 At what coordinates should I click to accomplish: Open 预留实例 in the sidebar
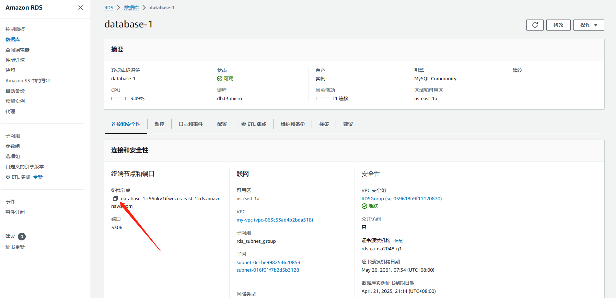point(15,101)
